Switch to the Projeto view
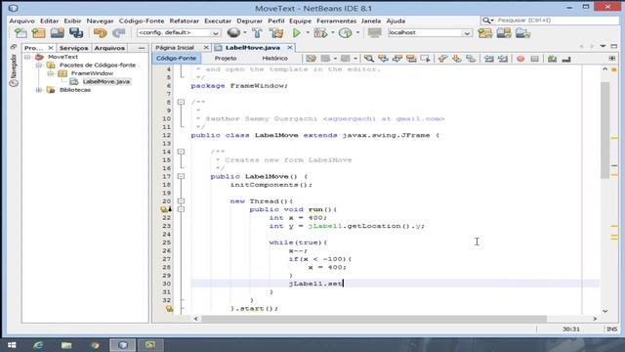625x352 pixels. [x=226, y=59]
